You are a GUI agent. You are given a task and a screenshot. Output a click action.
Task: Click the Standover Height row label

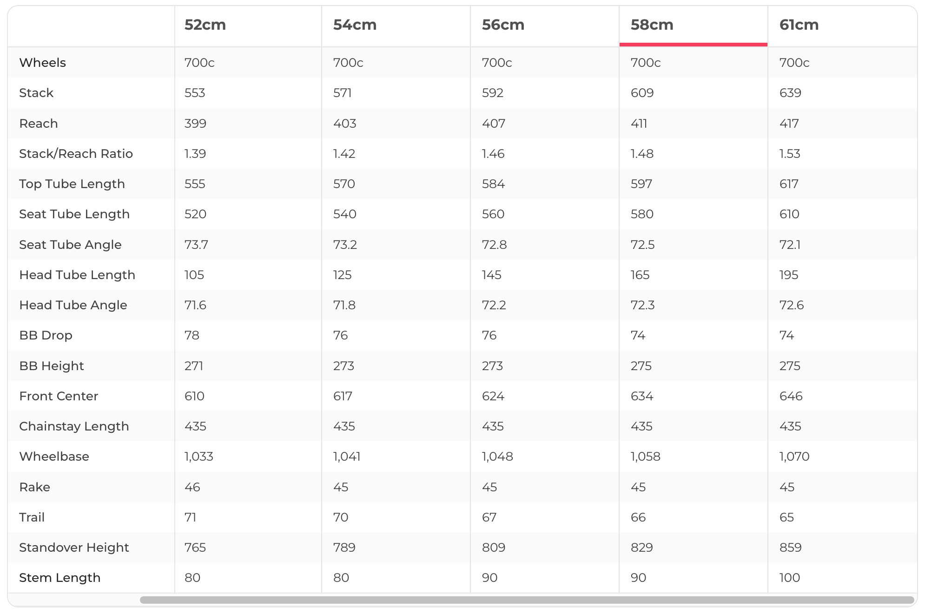74,548
